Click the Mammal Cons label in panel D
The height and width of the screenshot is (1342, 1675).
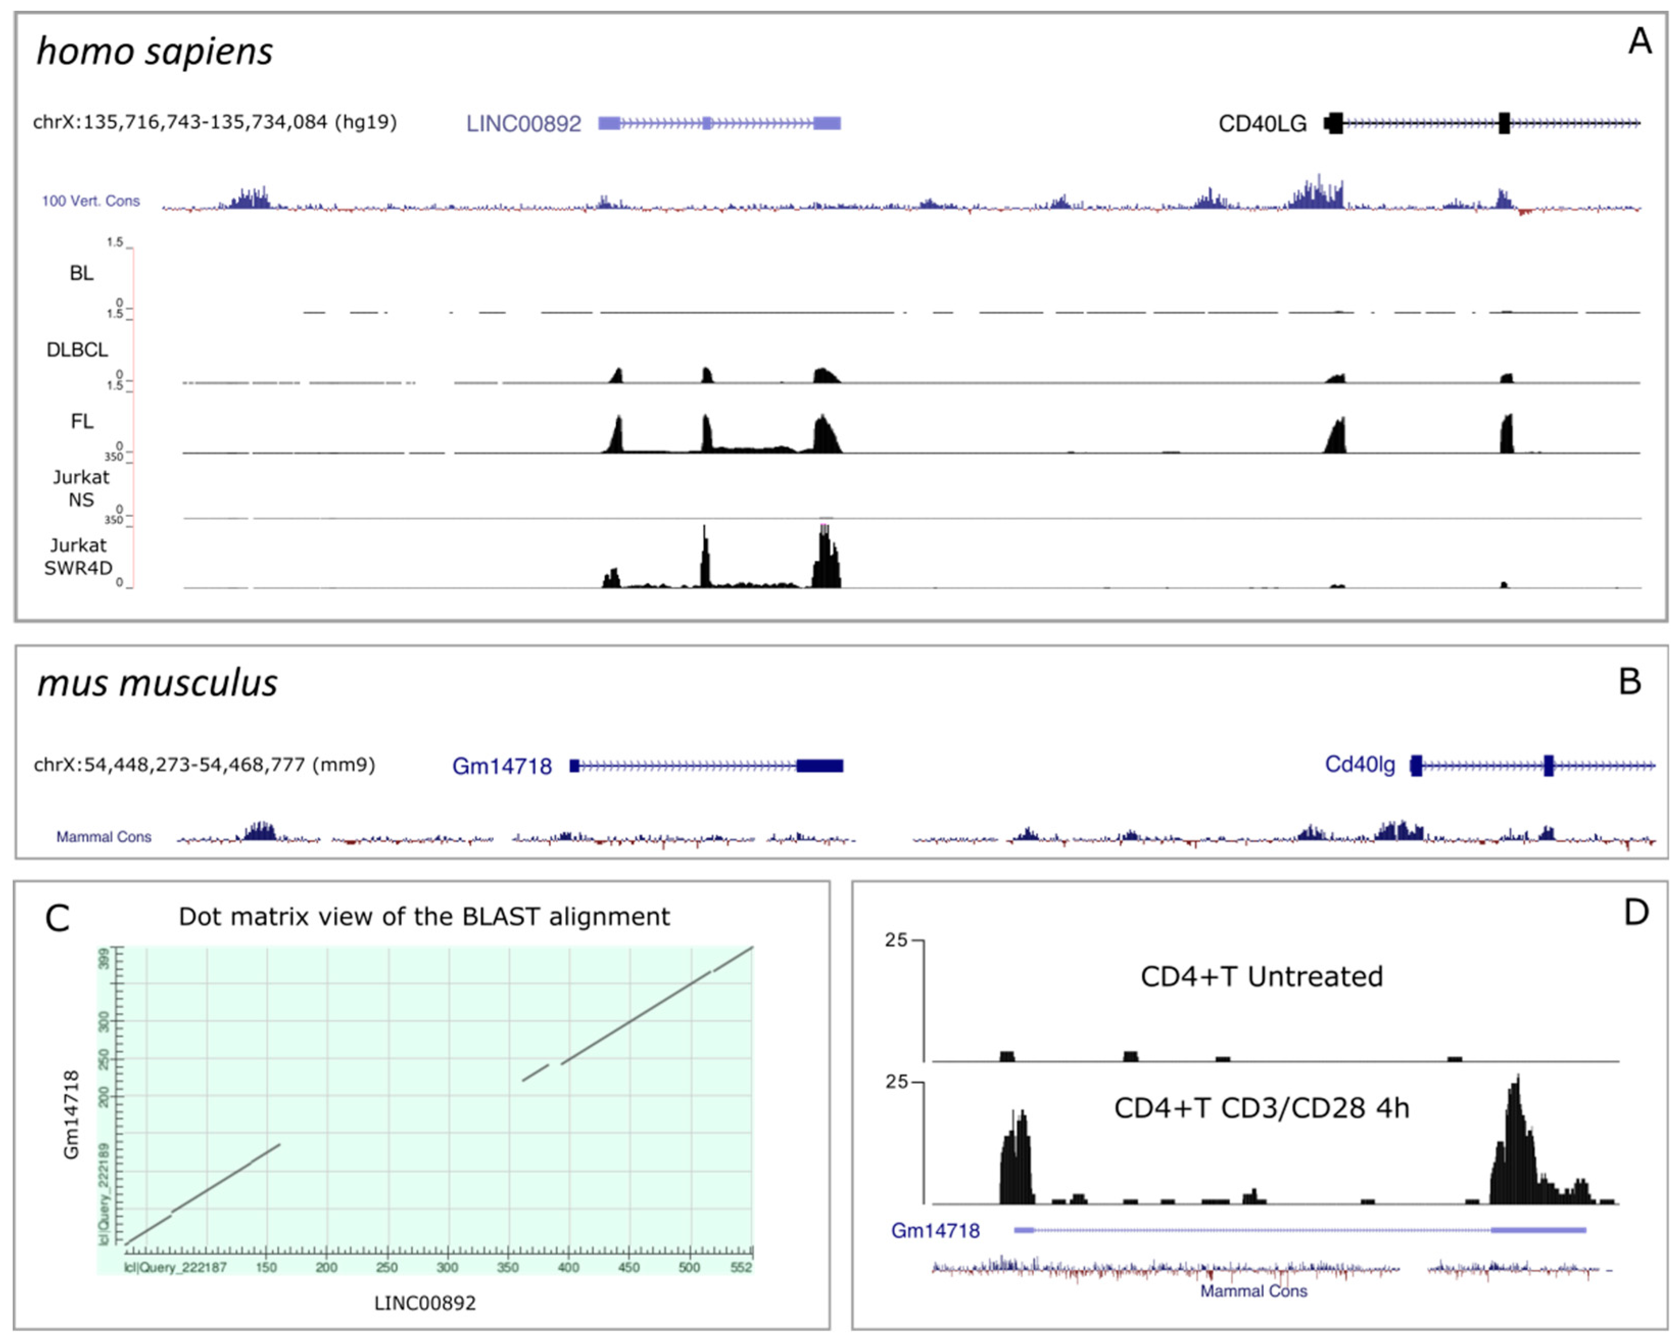[1253, 1291]
